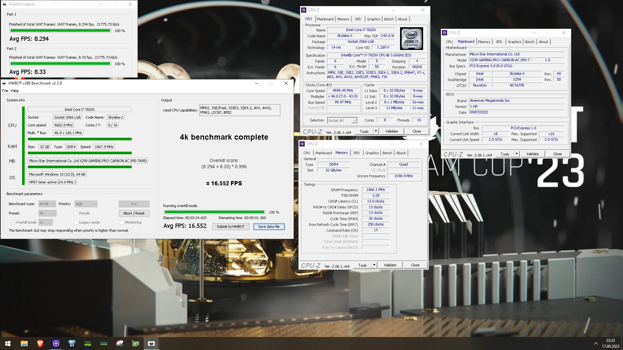Click Overkill output title bar icon
This screenshot has height=350, width=623.
[5, 4]
